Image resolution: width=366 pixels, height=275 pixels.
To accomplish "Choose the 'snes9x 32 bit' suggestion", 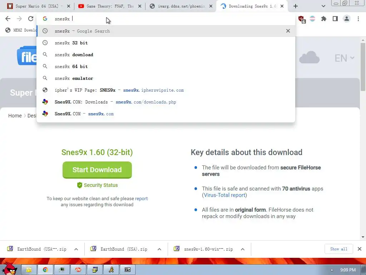I will point(166,43).
